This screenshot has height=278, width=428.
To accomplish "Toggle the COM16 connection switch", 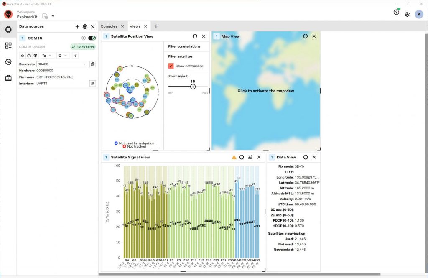I will click(92, 38).
